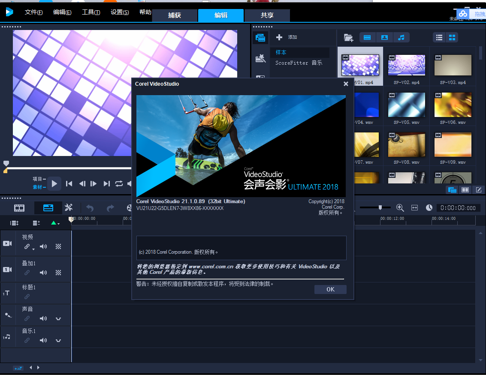Switch to storyboard view
The height and width of the screenshot is (375, 486).
point(19,208)
